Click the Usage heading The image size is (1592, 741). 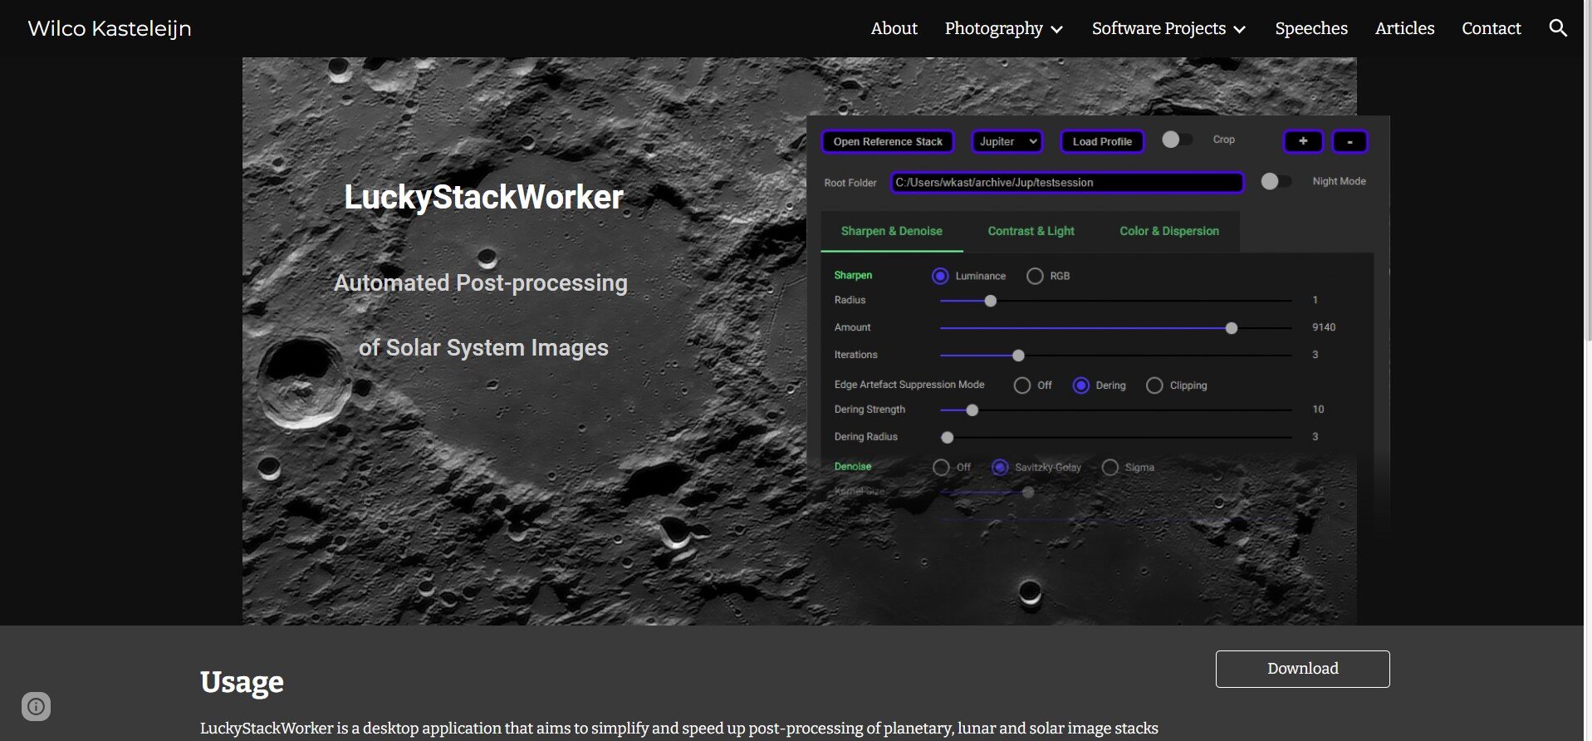242,682
